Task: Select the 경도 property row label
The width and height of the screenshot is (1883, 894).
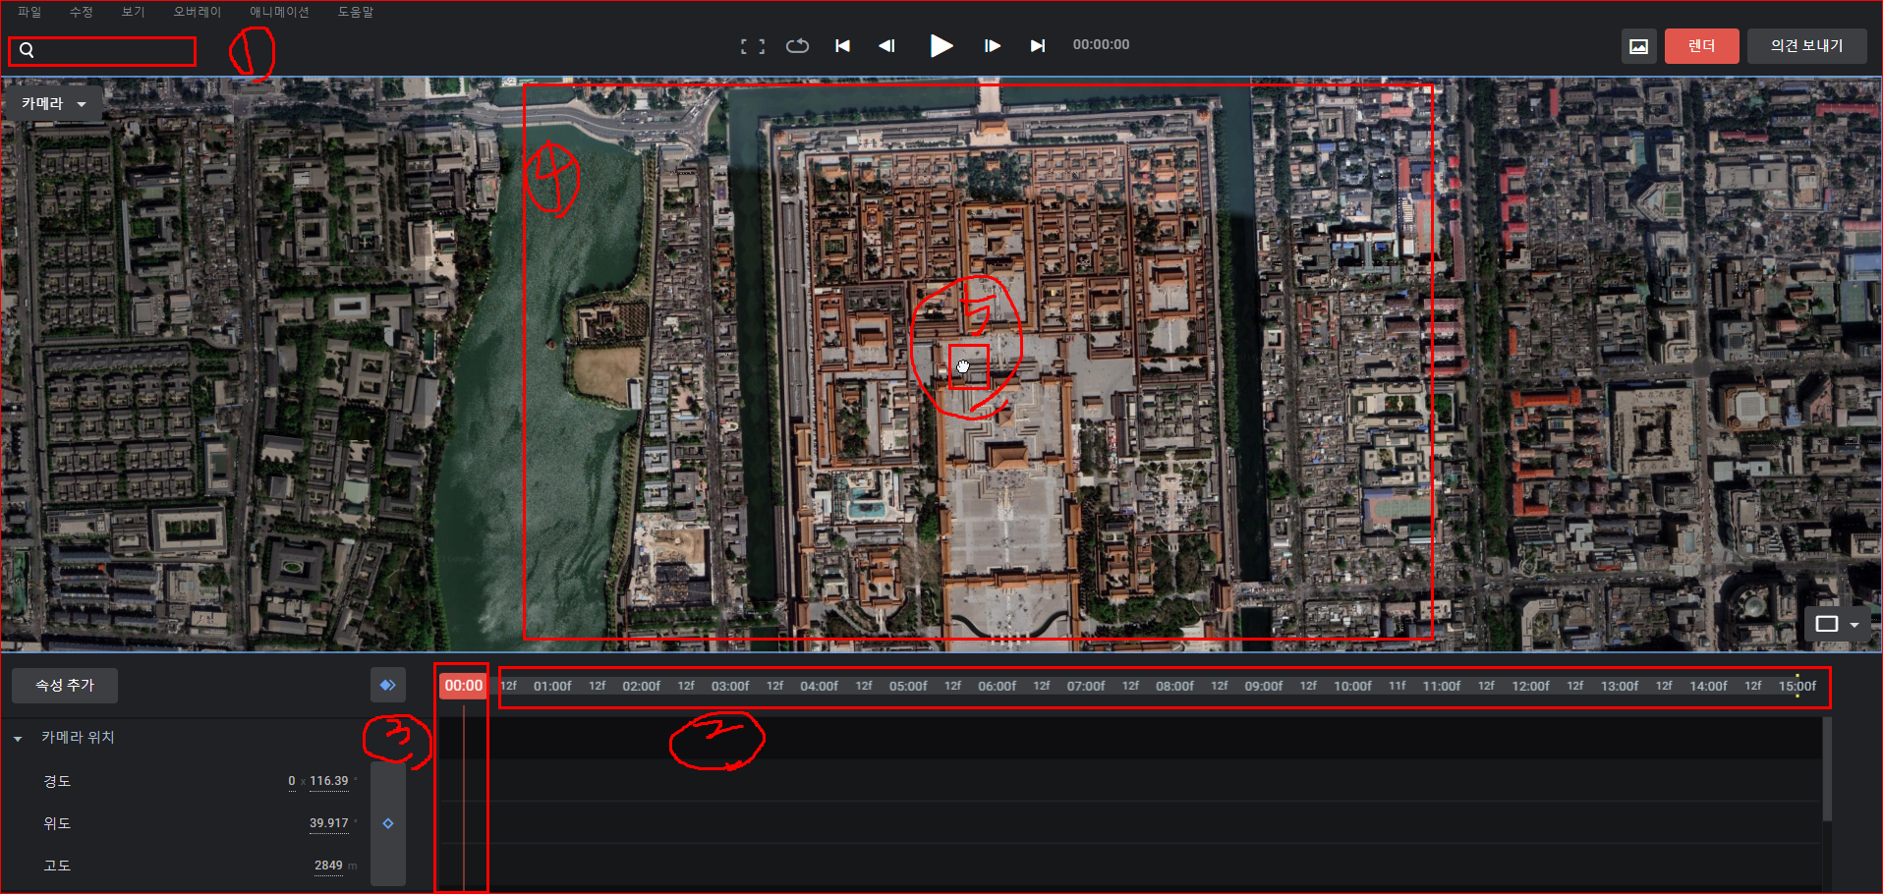Action: (x=57, y=781)
